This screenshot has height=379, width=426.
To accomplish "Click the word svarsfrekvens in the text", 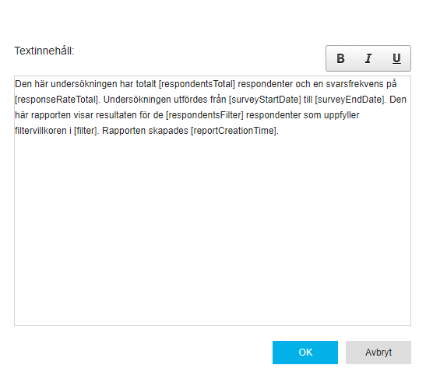I will coord(354,84).
